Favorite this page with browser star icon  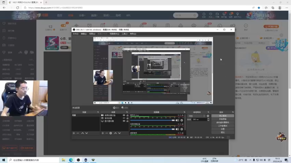pos(259,8)
